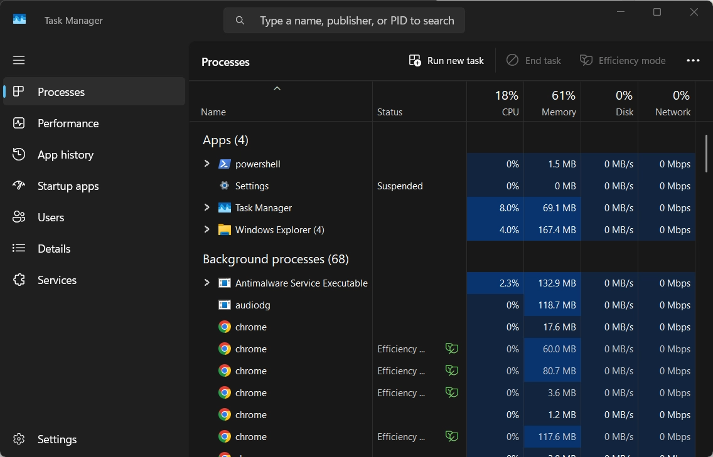Sort processes by the Name column
The image size is (713, 457).
[281, 102]
